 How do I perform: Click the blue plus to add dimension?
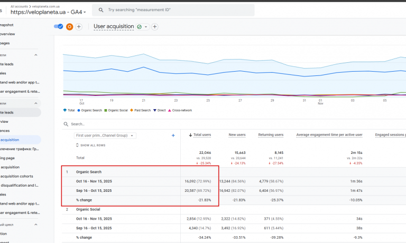tap(173, 135)
